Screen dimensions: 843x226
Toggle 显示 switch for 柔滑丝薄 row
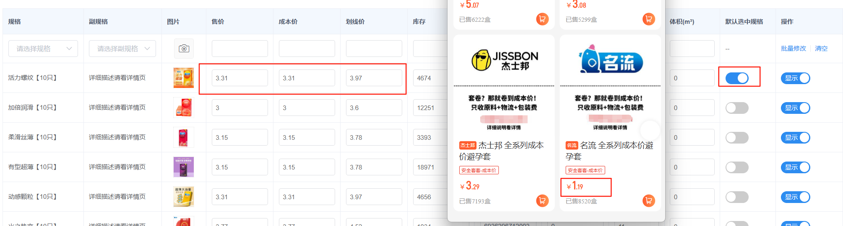pos(795,138)
